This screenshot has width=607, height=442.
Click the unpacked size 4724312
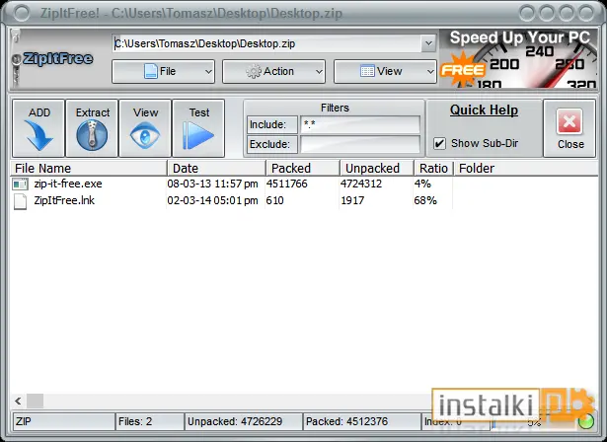(361, 184)
